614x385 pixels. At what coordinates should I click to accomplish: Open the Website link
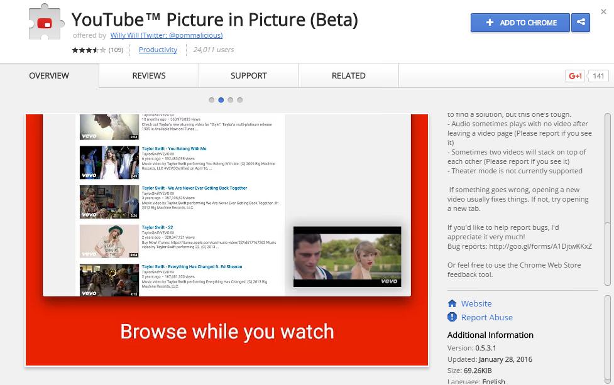coord(476,303)
